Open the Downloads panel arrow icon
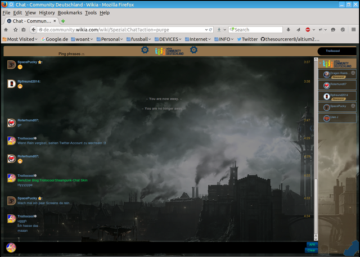The width and height of the screenshot is (360, 257). pyautogui.click(x=289, y=30)
